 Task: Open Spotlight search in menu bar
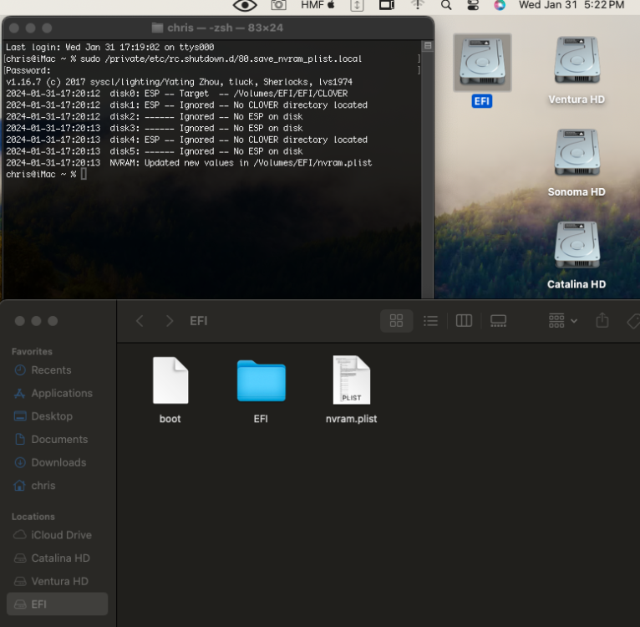pos(446,5)
